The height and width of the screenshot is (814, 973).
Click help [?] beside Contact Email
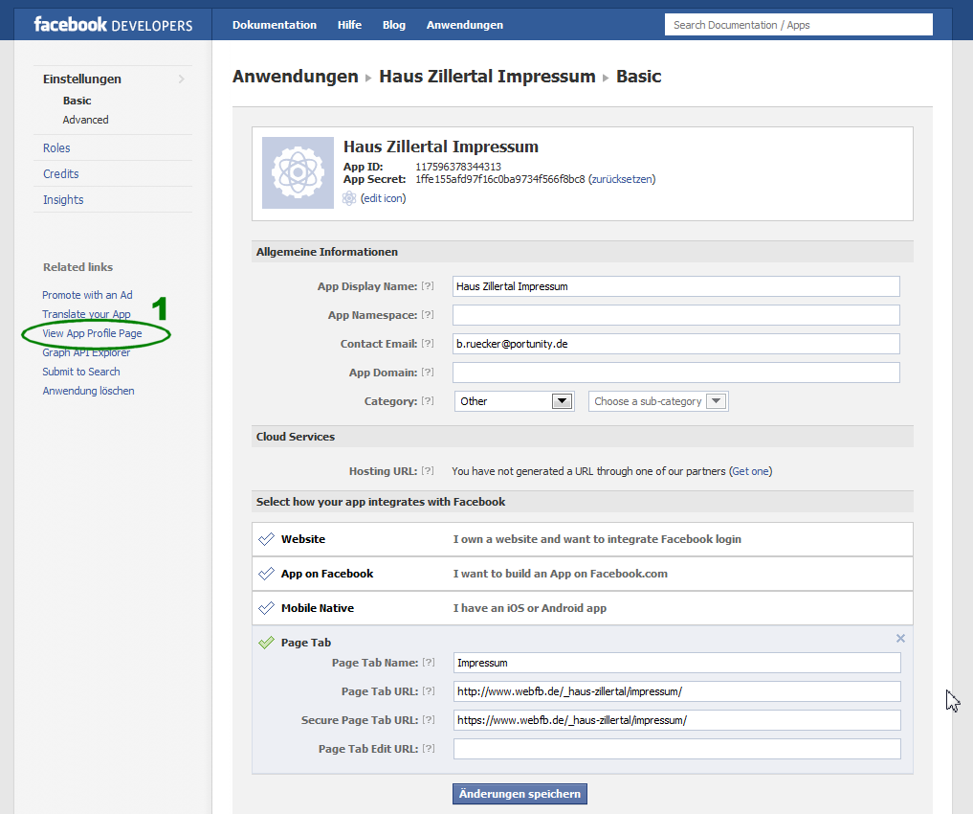pos(428,344)
